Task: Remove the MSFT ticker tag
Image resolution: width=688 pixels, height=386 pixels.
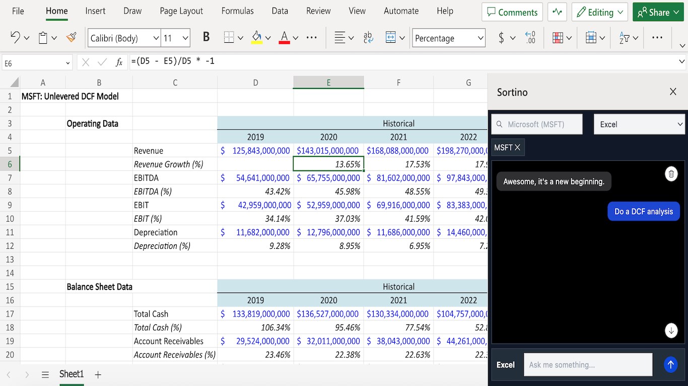Action: tap(517, 147)
